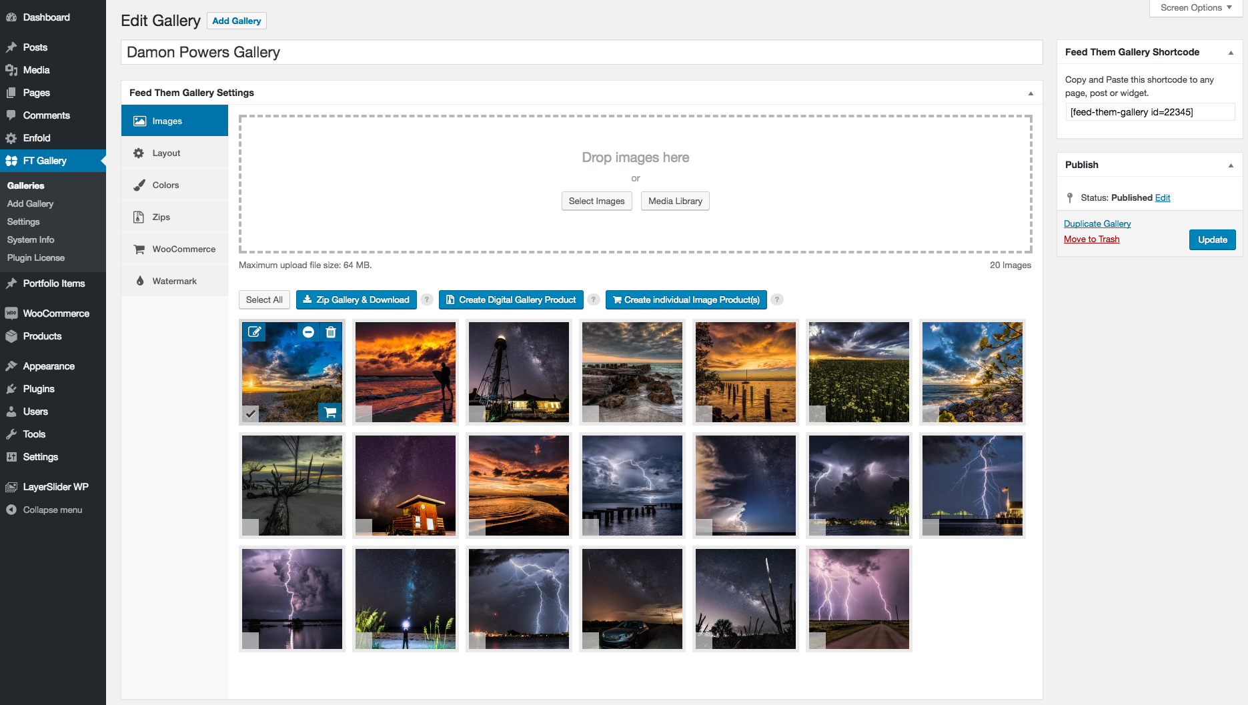Open Galleries submenu item

26,185
